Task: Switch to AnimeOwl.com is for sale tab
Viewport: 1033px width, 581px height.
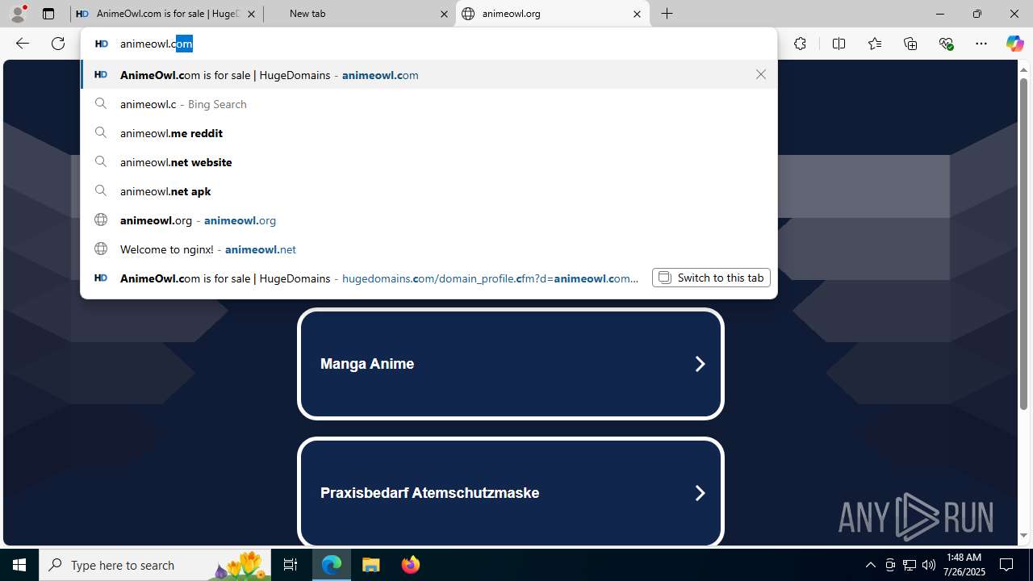Action: (x=166, y=14)
